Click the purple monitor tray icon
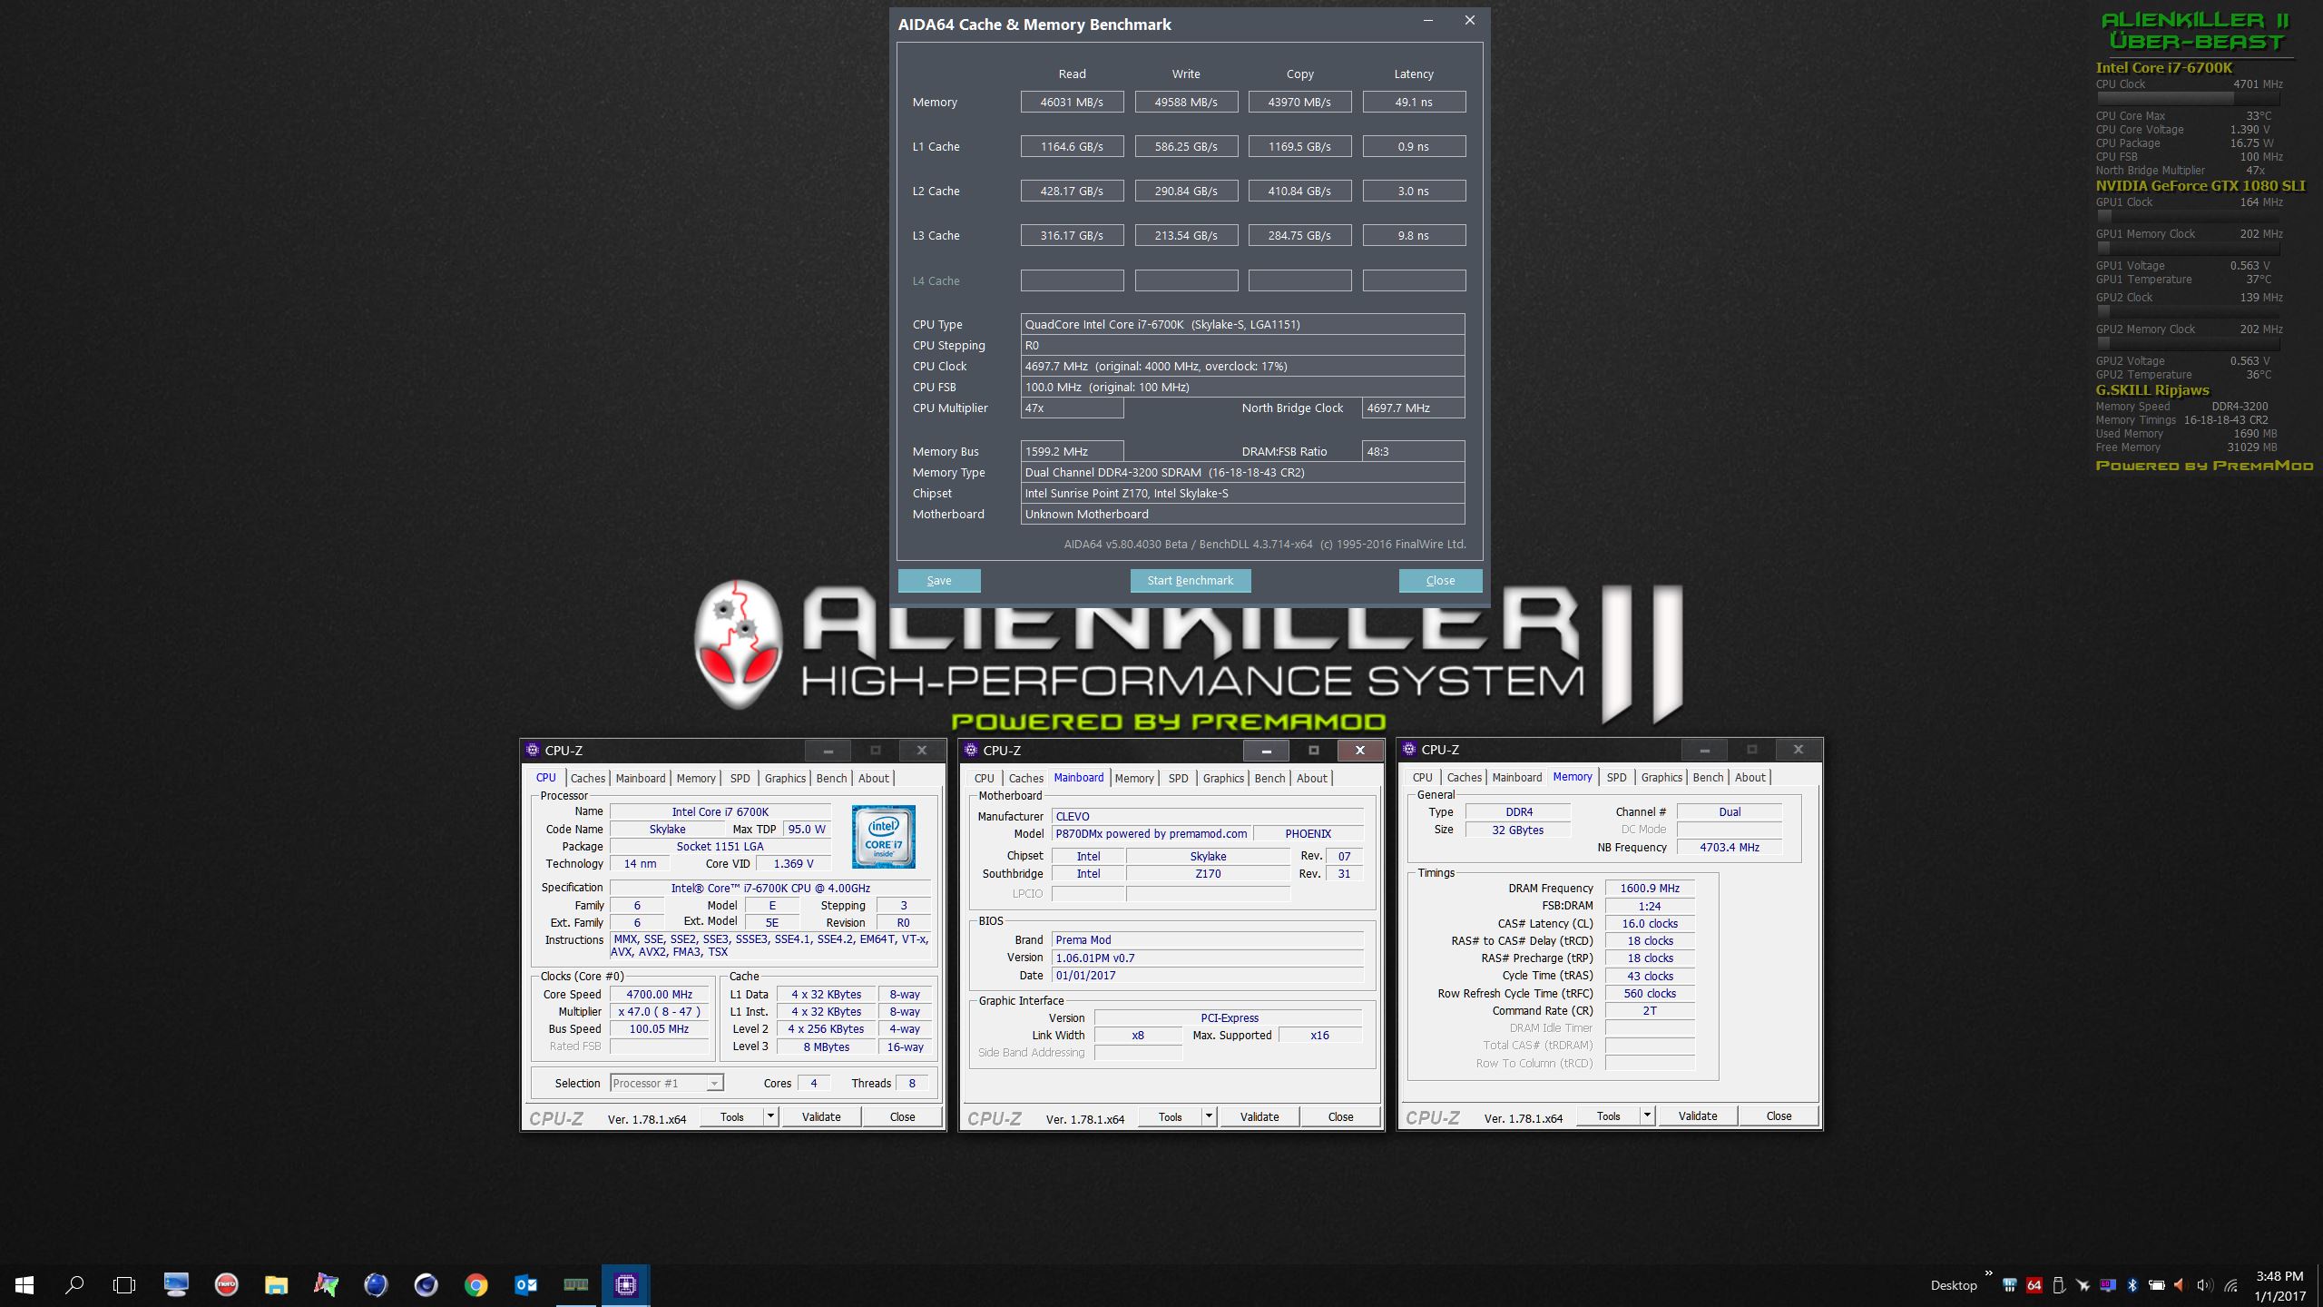The image size is (2323, 1307). click(x=2108, y=1285)
